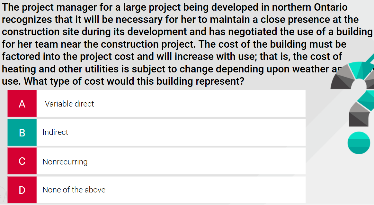Click the red letter D badge
Image resolution: width=374 pixels, height=205 pixels.
(x=22, y=190)
